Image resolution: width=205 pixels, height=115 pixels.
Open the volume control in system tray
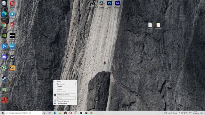point(187,113)
